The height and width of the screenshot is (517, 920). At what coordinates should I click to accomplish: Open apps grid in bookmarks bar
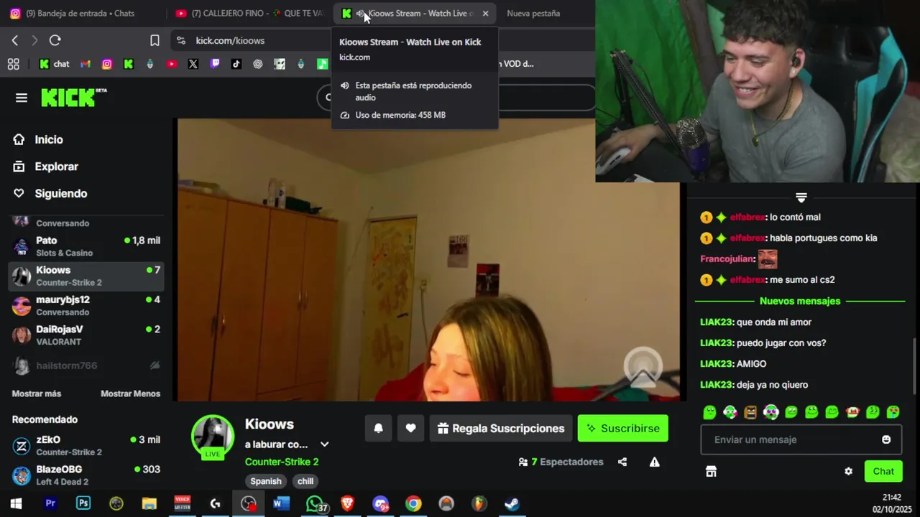tap(13, 64)
